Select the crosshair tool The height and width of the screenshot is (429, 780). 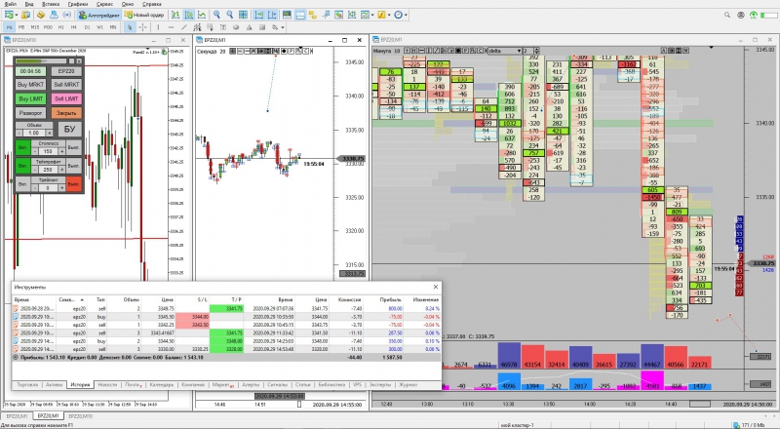pyautogui.click(x=142, y=27)
